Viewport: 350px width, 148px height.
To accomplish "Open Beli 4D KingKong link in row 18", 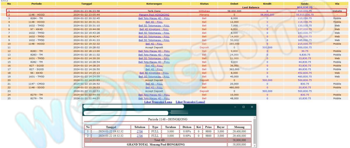I will (x=154, y=73).
